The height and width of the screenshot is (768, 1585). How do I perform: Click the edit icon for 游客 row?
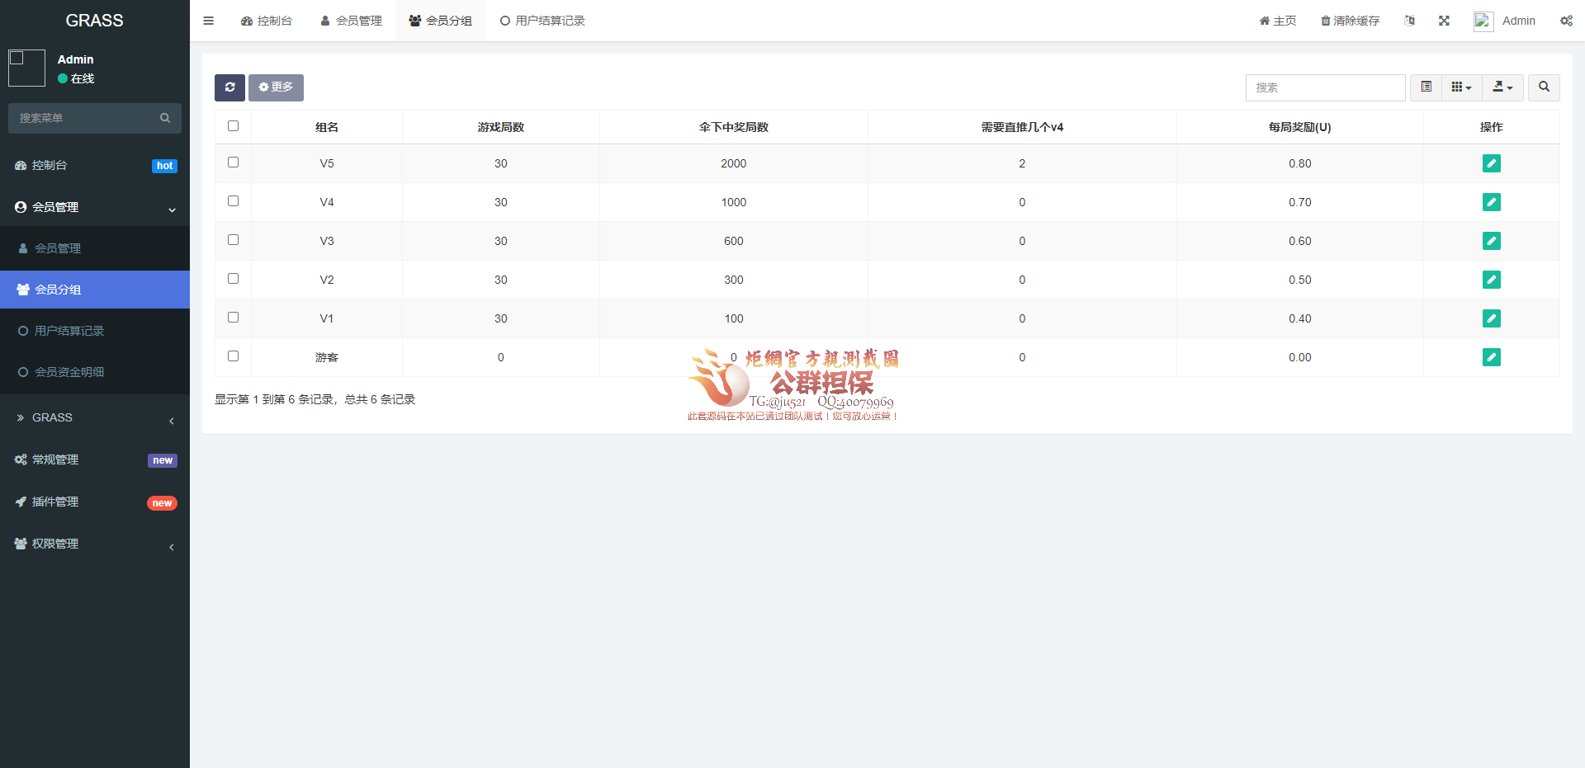(1491, 357)
